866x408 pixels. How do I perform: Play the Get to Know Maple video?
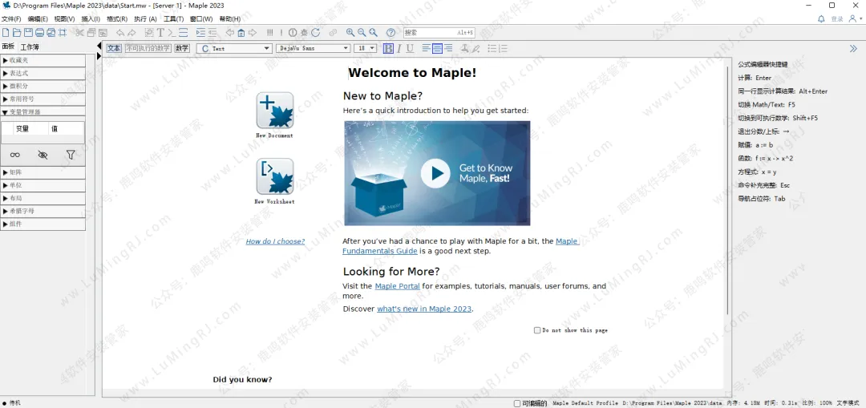click(435, 173)
